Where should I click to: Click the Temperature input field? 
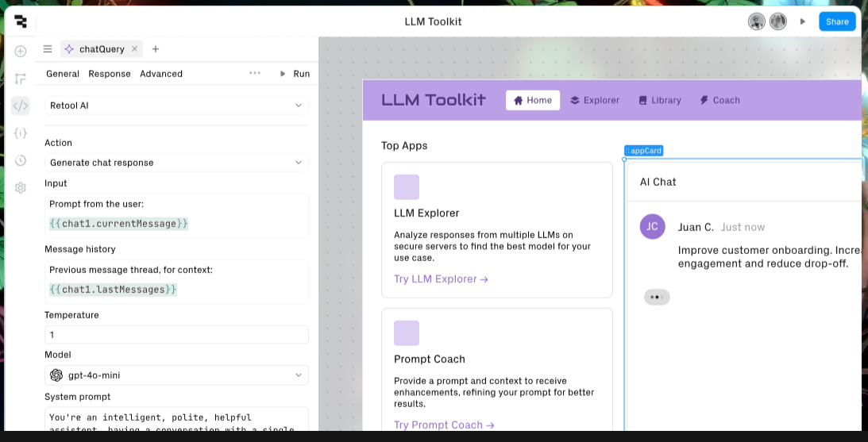176,335
